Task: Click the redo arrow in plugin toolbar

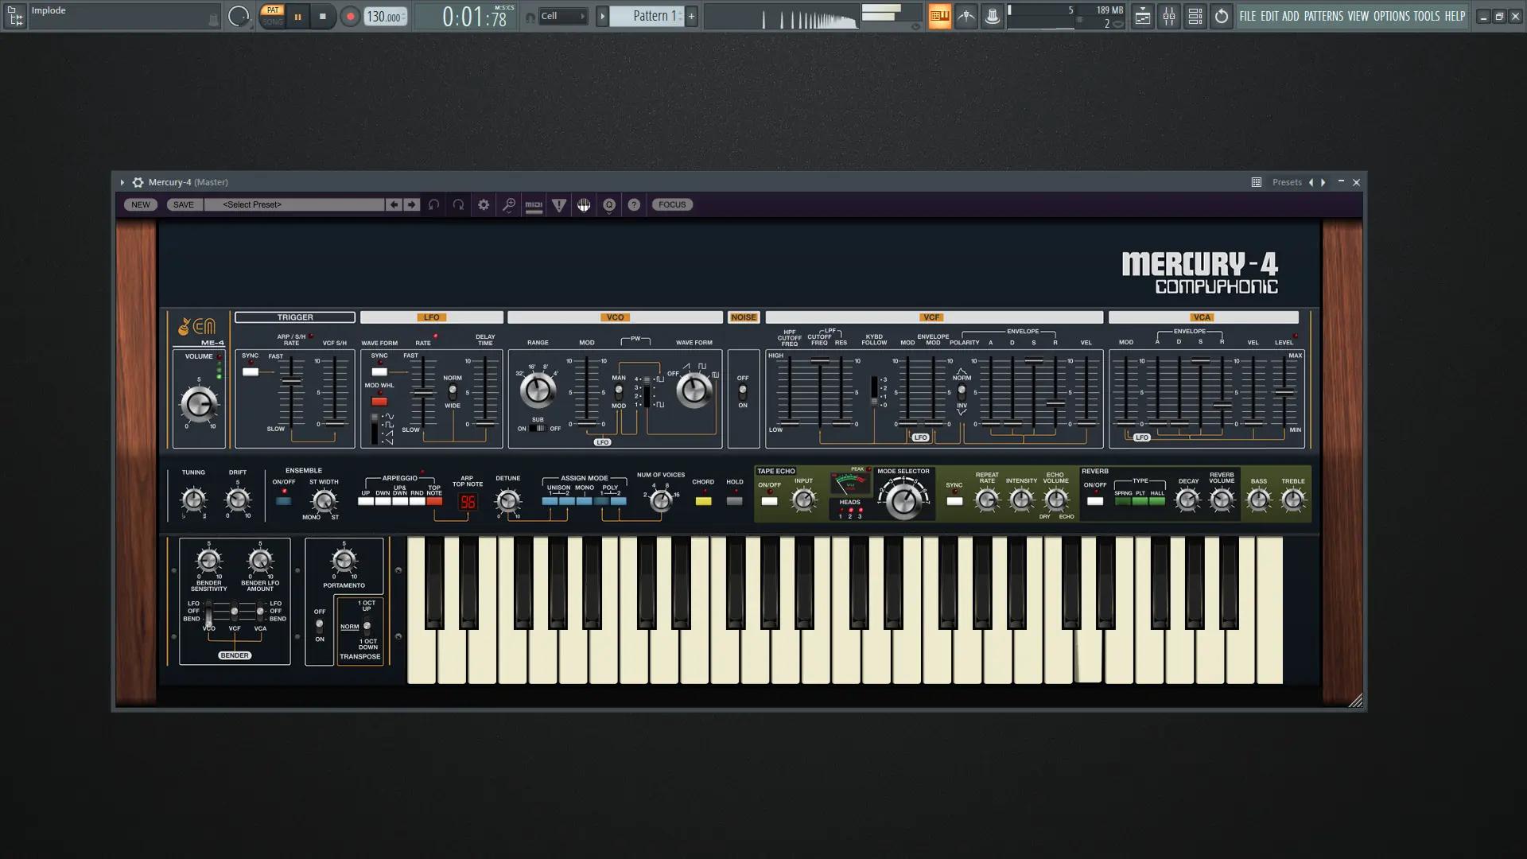Action: [459, 204]
